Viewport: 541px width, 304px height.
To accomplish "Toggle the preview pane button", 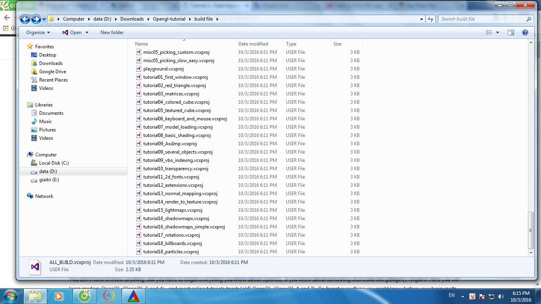I will point(511,32).
